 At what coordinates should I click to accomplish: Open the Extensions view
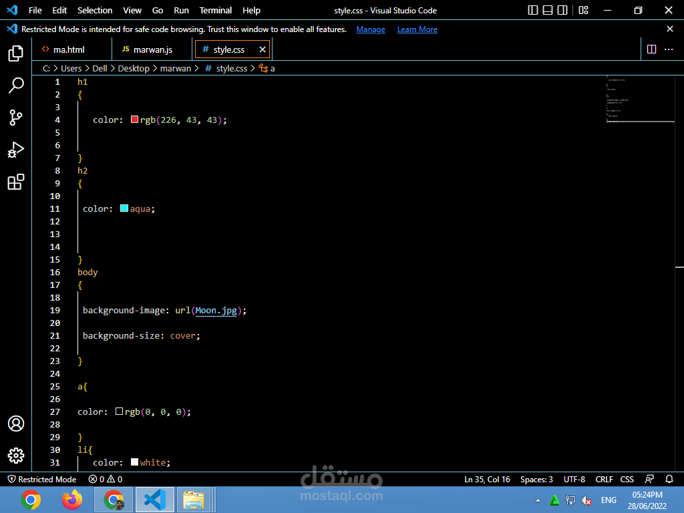(x=16, y=182)
